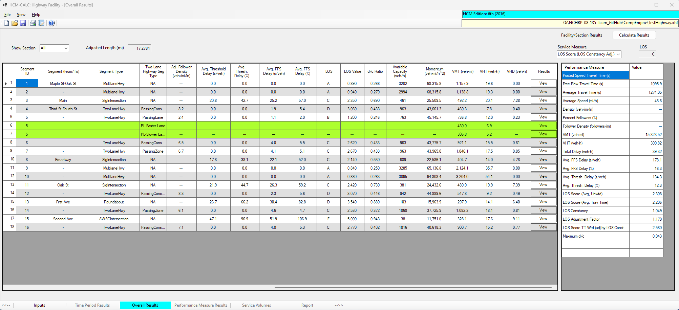Open the Service Measure dropdown
Screen dimensions: 679x310
pos(589,54)
